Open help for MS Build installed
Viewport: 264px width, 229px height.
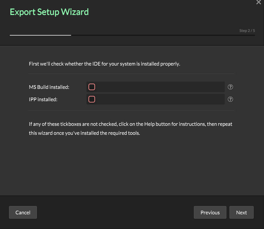[230, 87]
